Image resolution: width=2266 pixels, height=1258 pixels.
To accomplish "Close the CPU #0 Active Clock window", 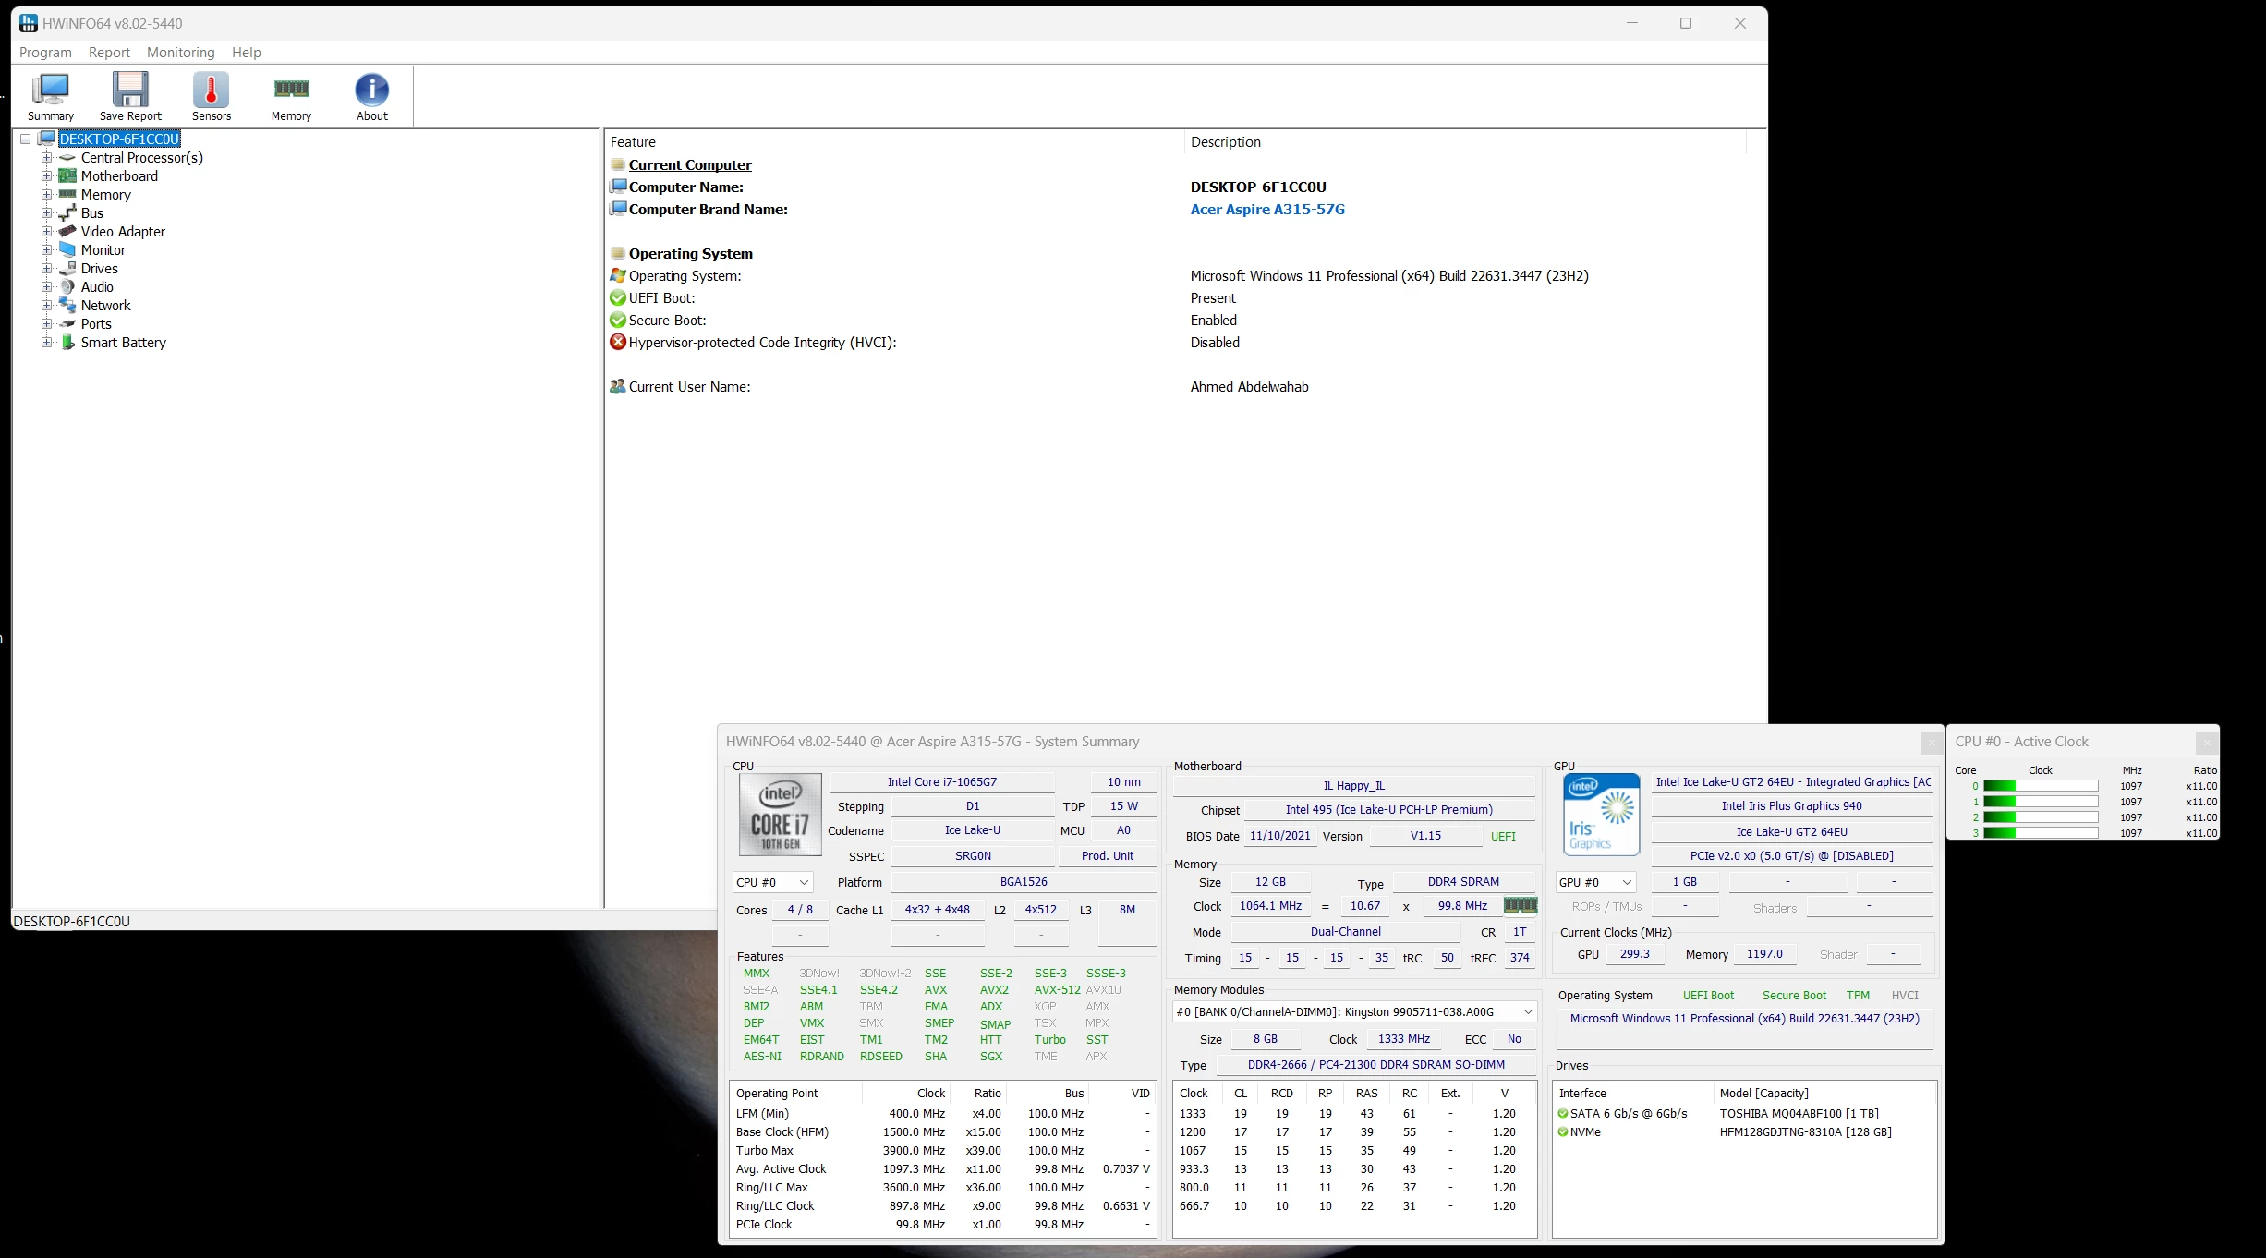I will click(x=2206, y=742).
